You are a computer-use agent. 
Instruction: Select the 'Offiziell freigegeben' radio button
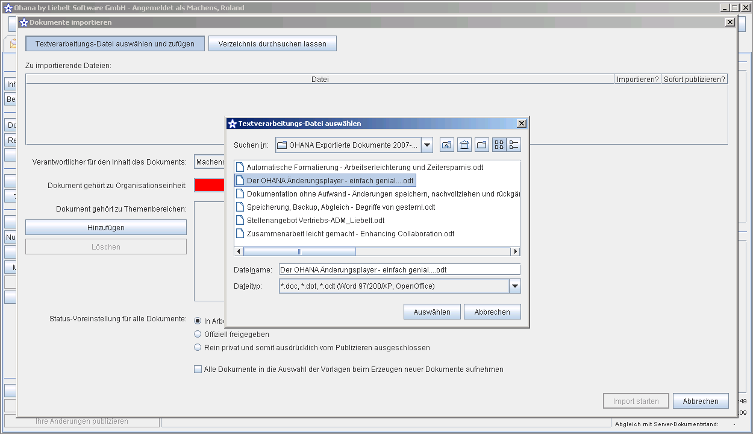pyautogui.click(x=198, y=334)
